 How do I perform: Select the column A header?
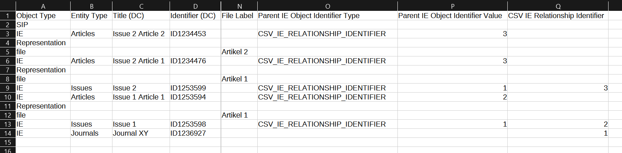point(43,6)
